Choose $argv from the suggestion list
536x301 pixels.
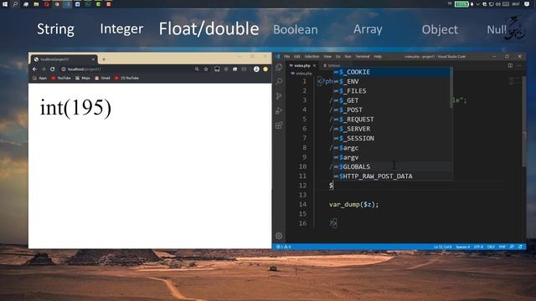[x=392, y=157]
